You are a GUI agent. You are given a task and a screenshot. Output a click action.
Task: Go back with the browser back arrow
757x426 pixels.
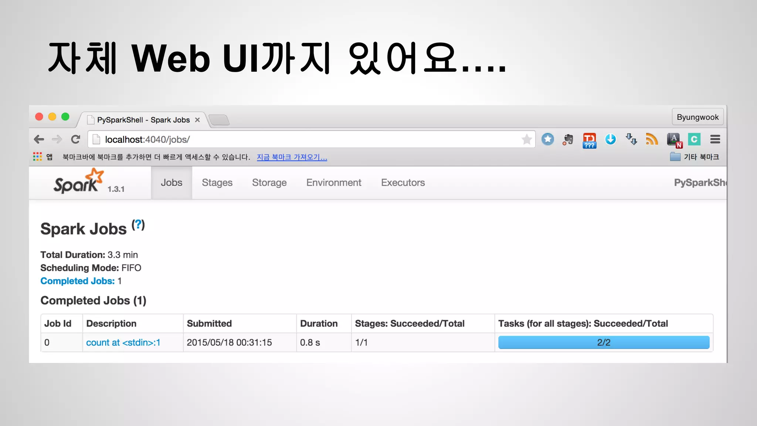[x=39, y=139]
